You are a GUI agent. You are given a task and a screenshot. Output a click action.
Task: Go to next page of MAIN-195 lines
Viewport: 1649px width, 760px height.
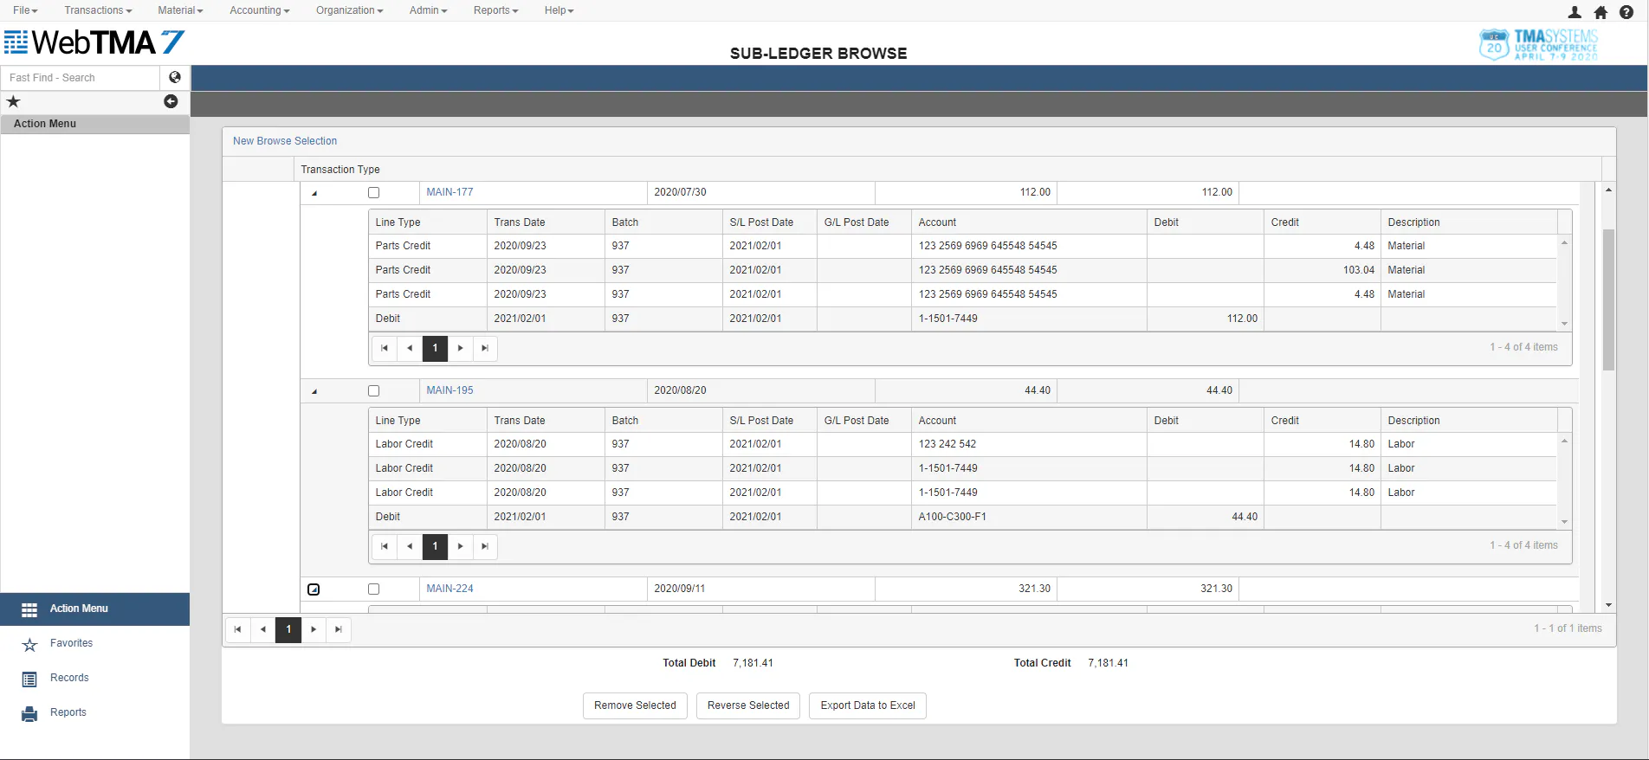(x=460, y=546)
